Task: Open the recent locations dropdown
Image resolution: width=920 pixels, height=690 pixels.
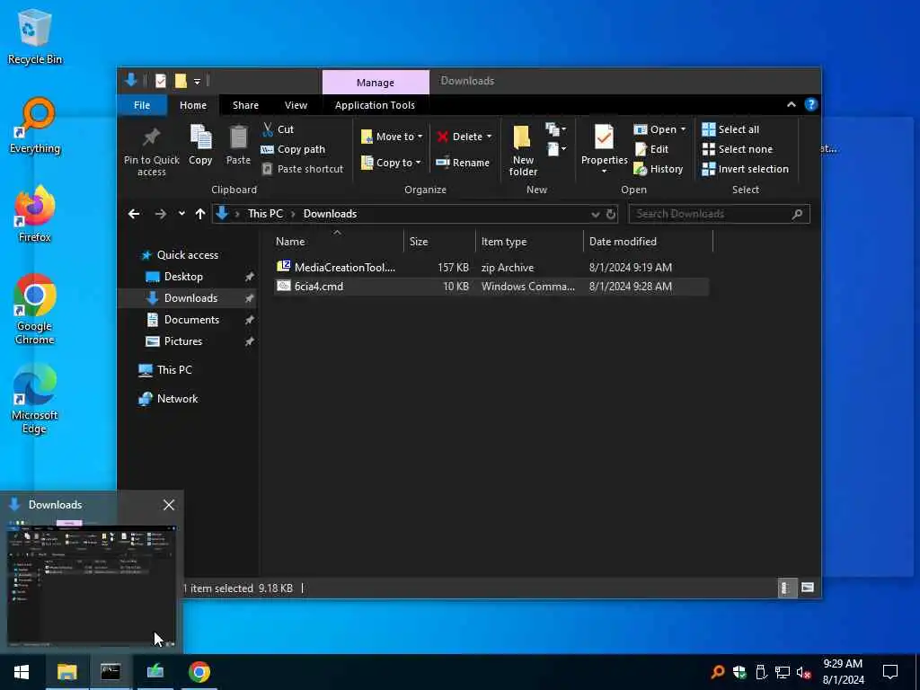Action: click(181, 214)
